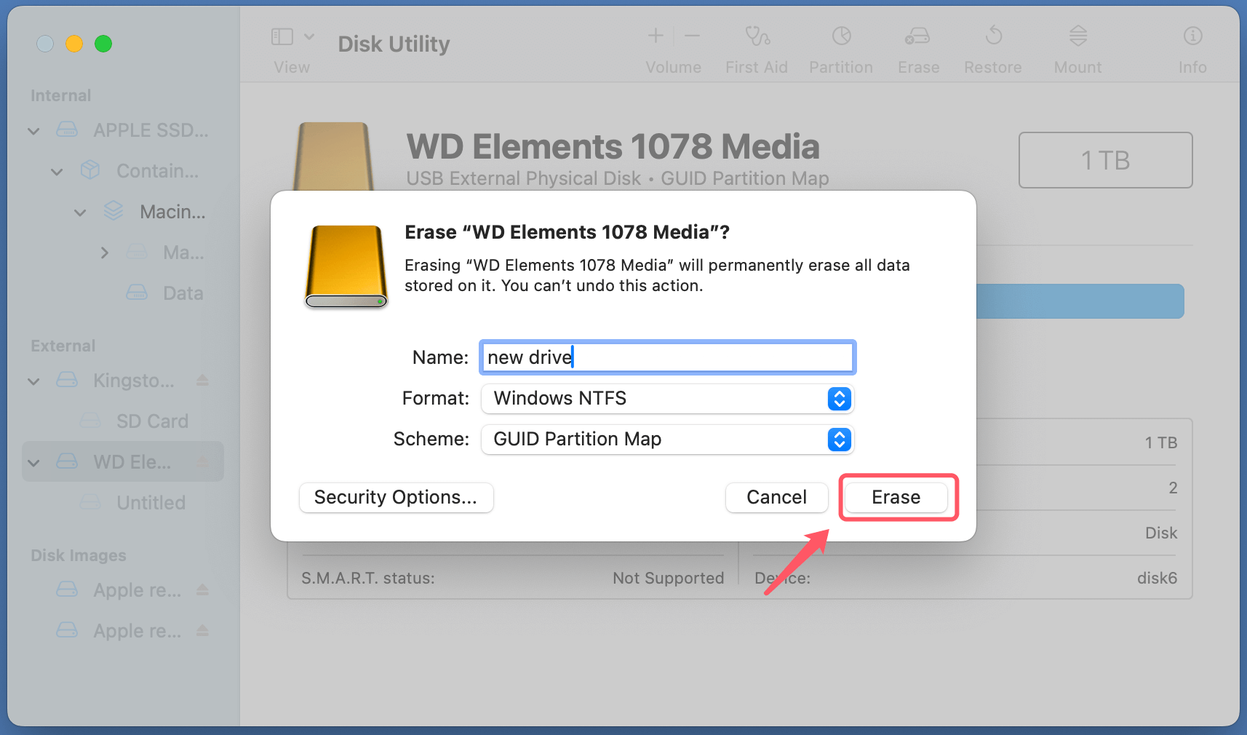Open Security Options in the dialog
This screenshot has width=1247, height=735.
click(396, 497)
